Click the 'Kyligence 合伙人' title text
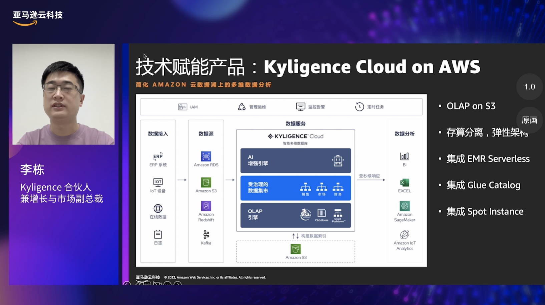The image size is (545, 305). (56, 187)
